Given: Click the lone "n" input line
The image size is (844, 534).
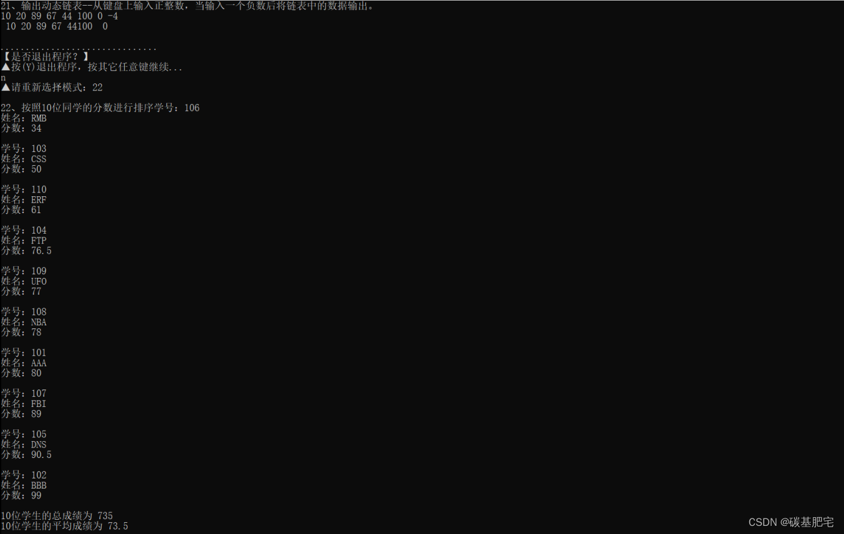Looking at the screenshot, I should pos(3,78).
